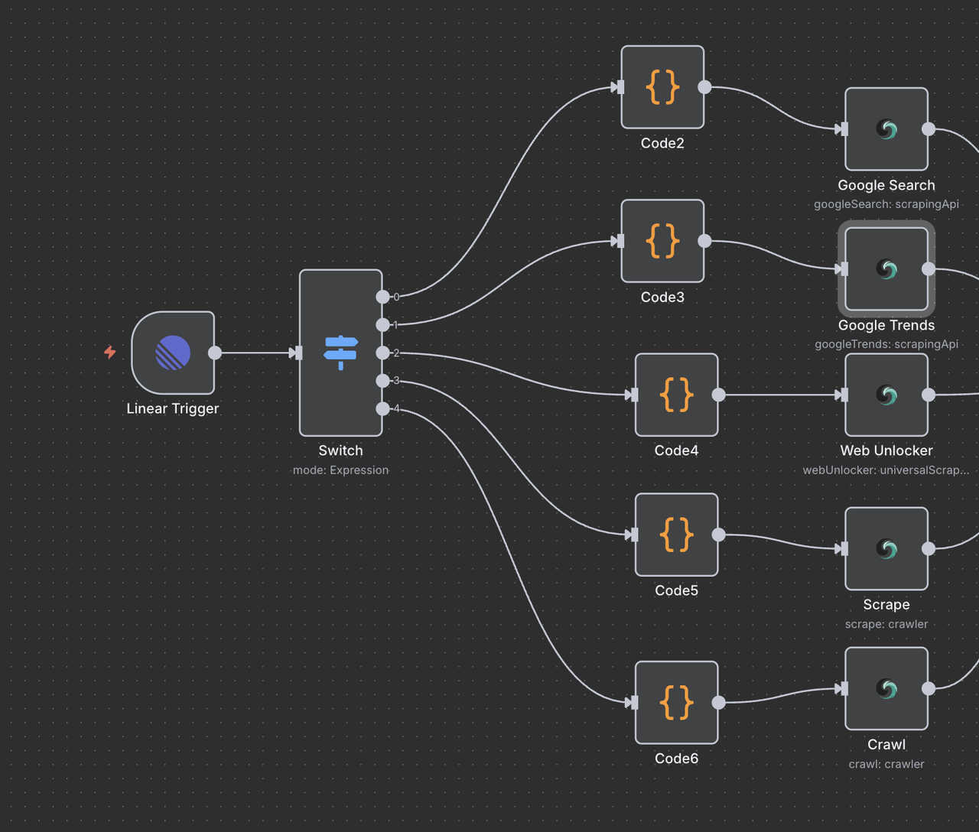
Task: Click the "googleSearch: scrapingApi" subtitle
Action: point(886,204)
